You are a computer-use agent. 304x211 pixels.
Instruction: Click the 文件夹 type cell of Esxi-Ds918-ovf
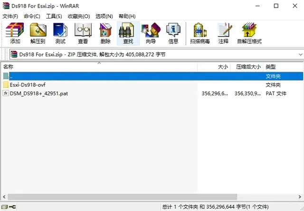point(273,85)
